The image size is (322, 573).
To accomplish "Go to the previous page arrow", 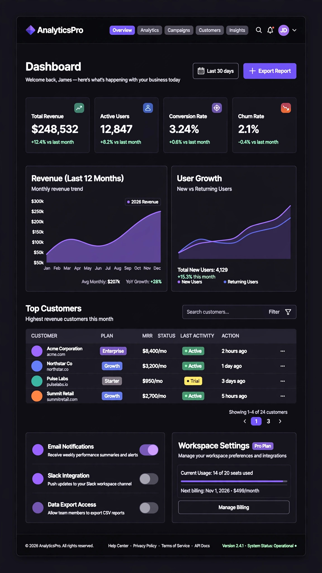I will (x=245, y=421).
